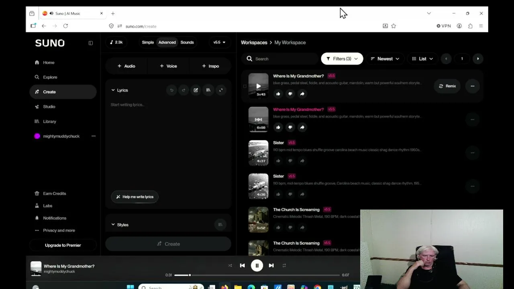The image size is (514, 289).
Task: Select the Advanced creation mode
Action: [x=167, y=42]
